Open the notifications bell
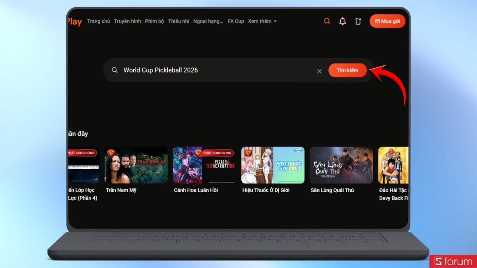Screen dimensions: 477x268 (x=342, y=21)
